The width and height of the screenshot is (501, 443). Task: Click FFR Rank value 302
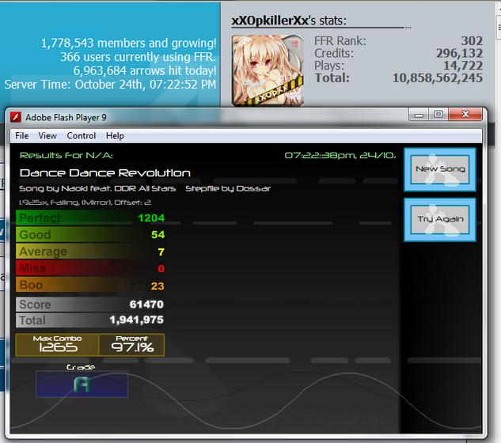pyautogui.click(x=472, y=41)
